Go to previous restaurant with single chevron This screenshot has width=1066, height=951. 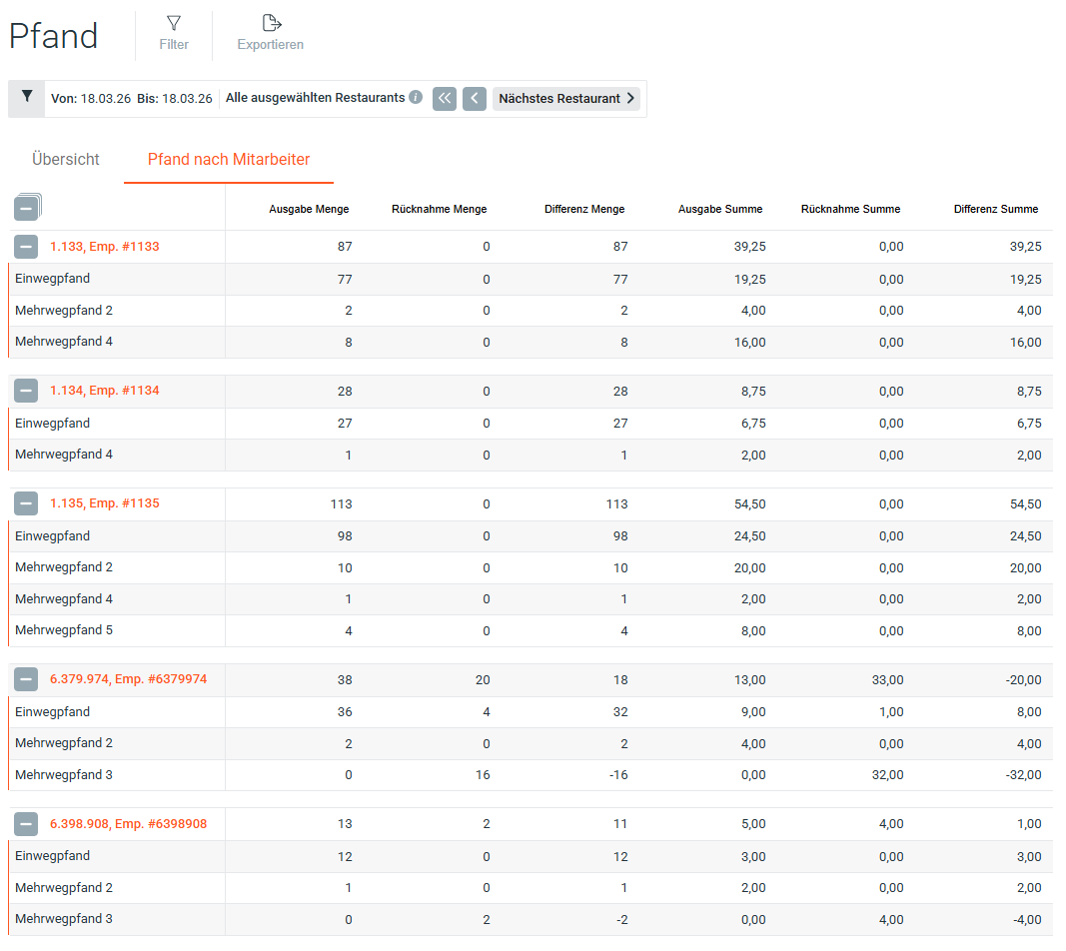tap(475, 99)
